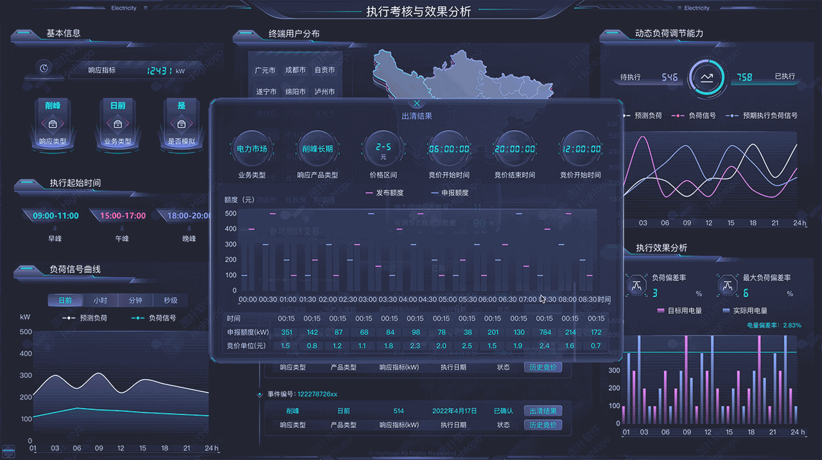Switch to the 分钟 tab
This screenshot has height=460, width=822.
click(x=135, y=300)
